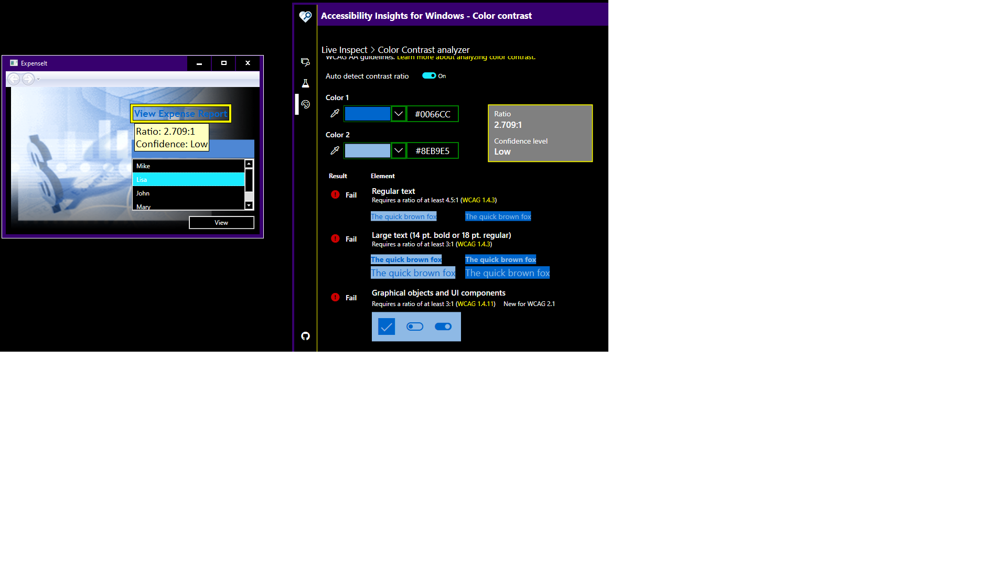Toggle the right sample switch under Graphical objects

pyautogui.click(x=443, y=326)
